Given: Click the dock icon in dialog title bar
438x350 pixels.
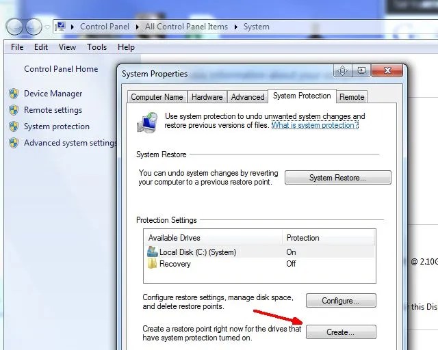Looking at the screenshot, I should point(361,70).
